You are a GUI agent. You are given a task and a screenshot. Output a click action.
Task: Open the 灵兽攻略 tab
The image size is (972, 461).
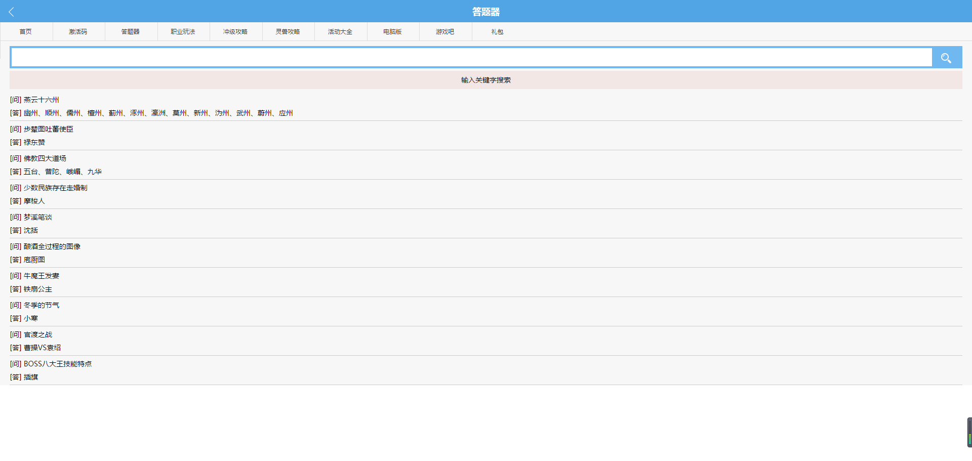pos(288,31)
